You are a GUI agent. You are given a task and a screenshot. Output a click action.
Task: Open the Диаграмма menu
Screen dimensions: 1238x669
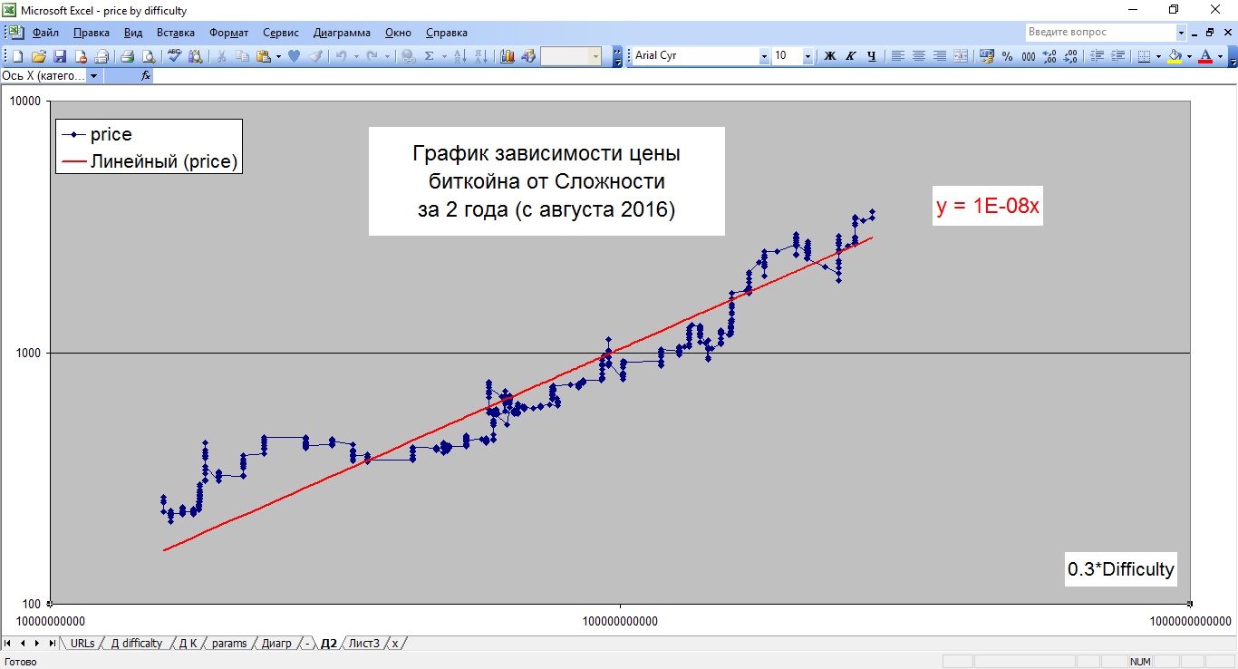342,33
